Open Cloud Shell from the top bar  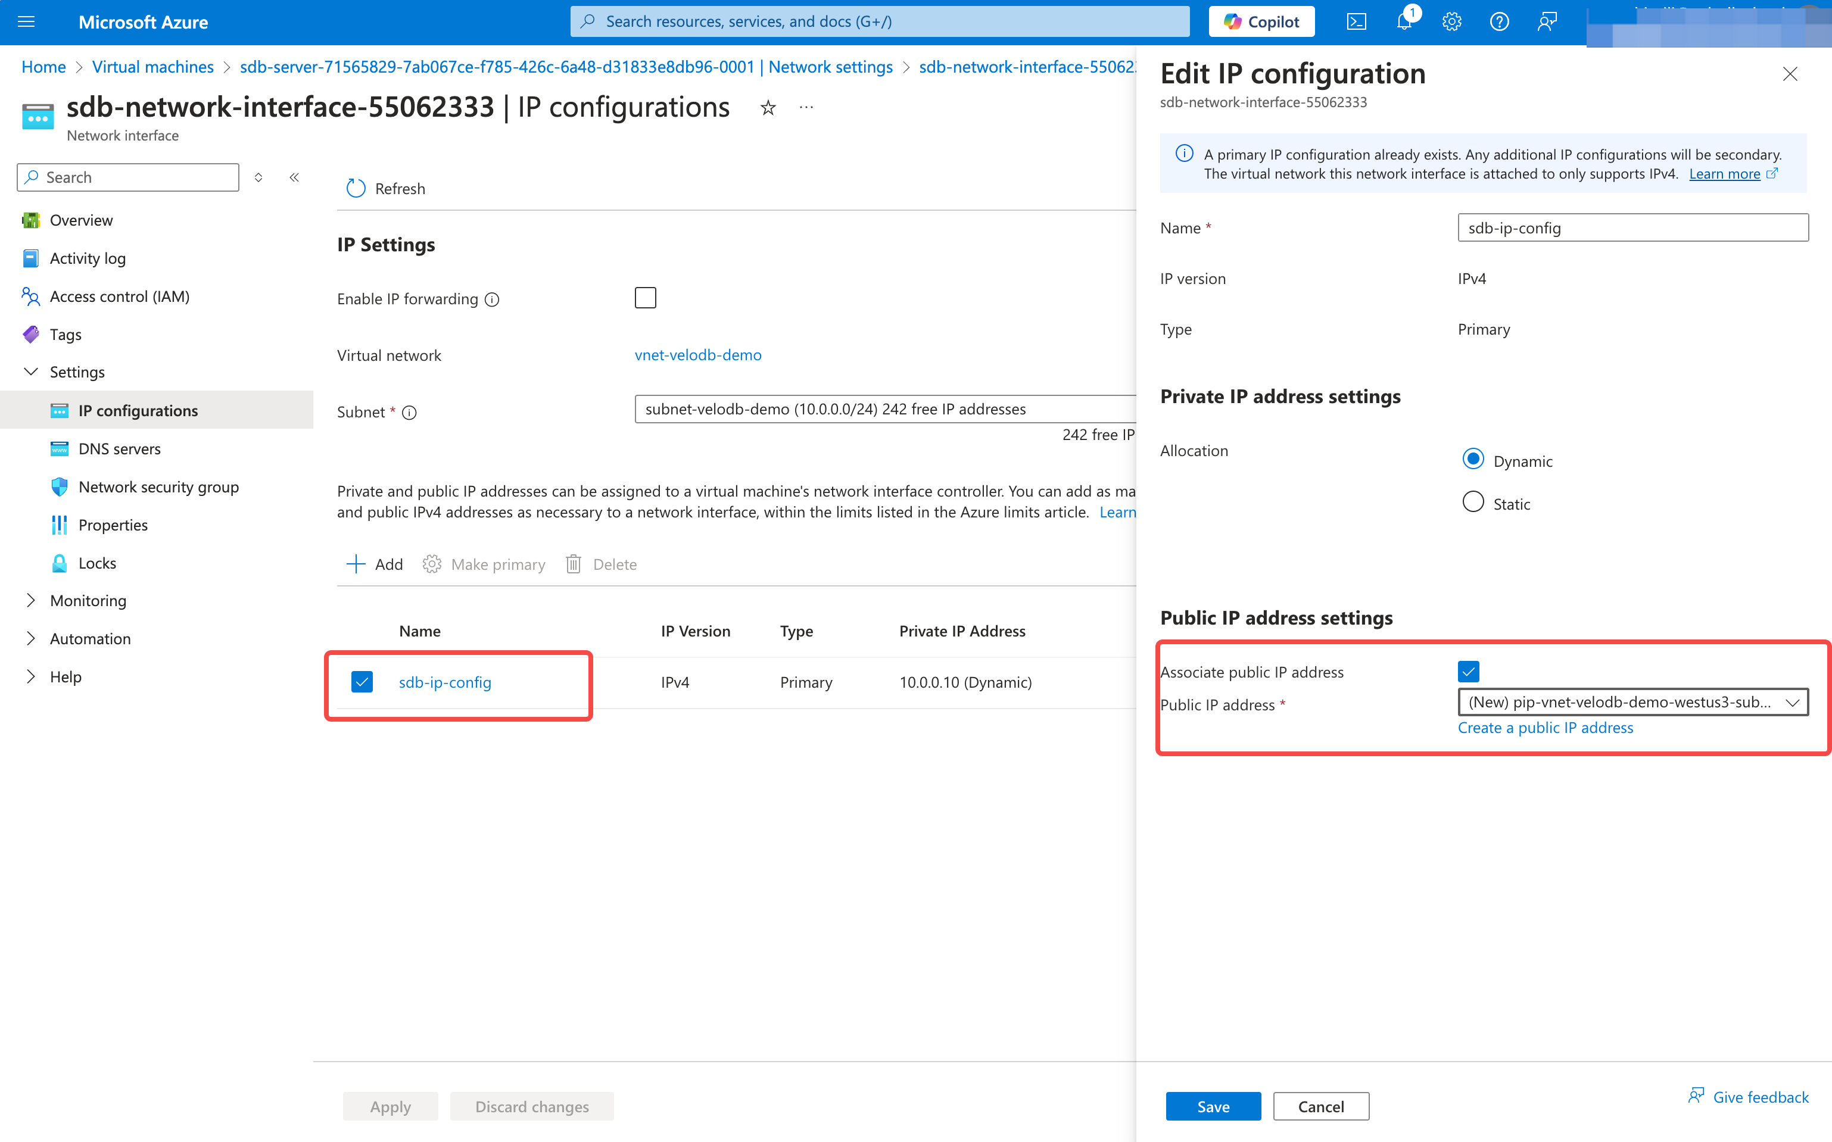pyautogui.click(x=1356, y=22)
